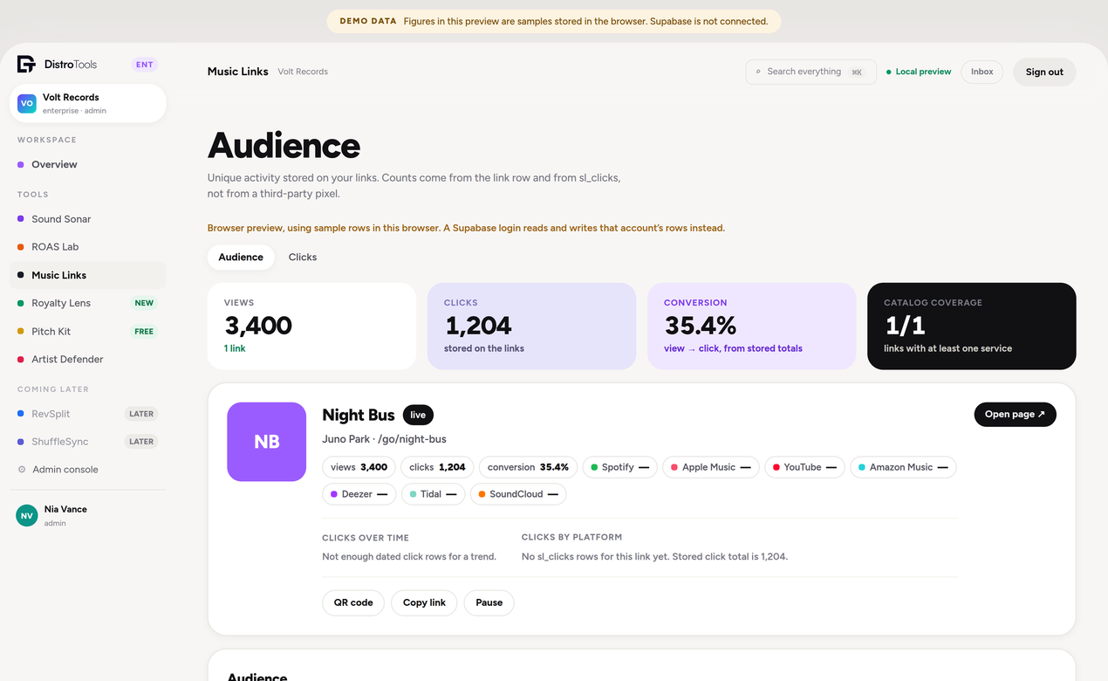Viewport: 1108px width, 681px height.
Task: Navigate to Artist Defender
Action: [x=87, y=360]
